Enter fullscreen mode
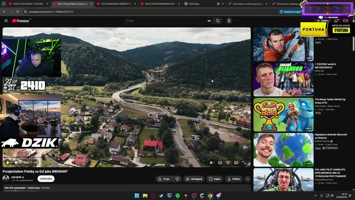 (244, 162)
